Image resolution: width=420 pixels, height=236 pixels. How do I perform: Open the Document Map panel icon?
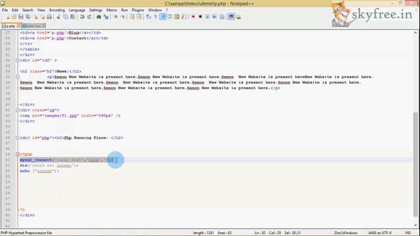[x=177, y=17]
